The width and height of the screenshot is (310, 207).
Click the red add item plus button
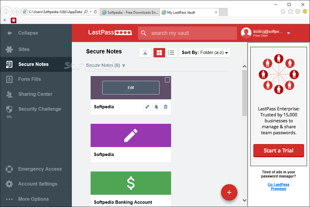coord(229,192)
